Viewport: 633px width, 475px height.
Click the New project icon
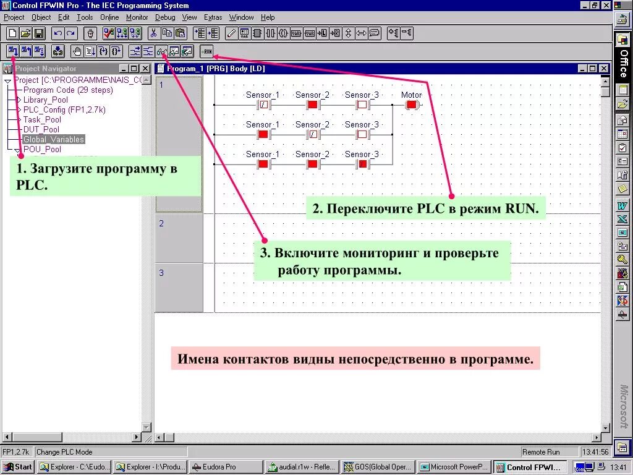click(12, 33)
